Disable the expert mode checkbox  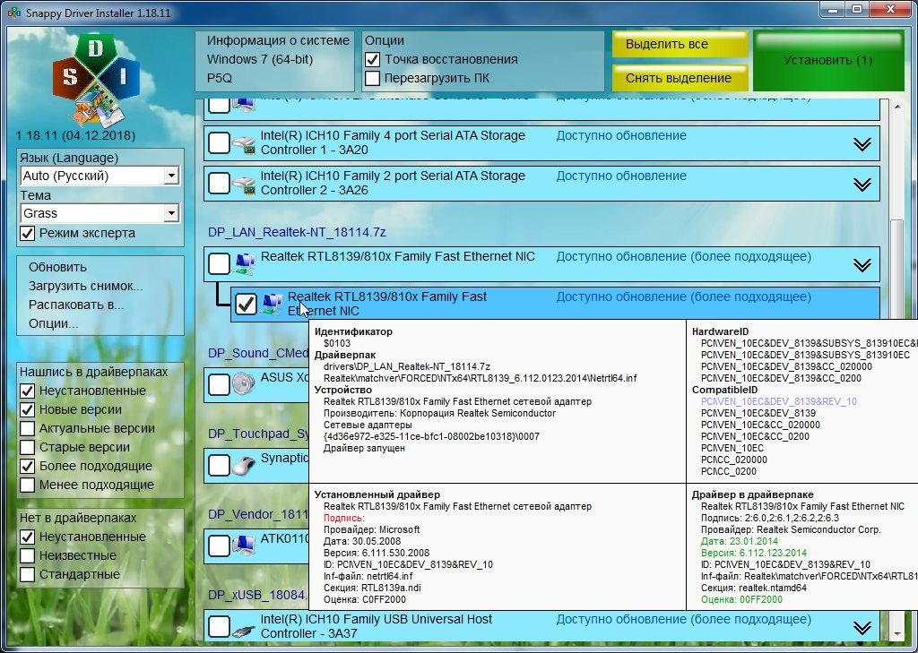pyautogui.click(x=28, y=233)
